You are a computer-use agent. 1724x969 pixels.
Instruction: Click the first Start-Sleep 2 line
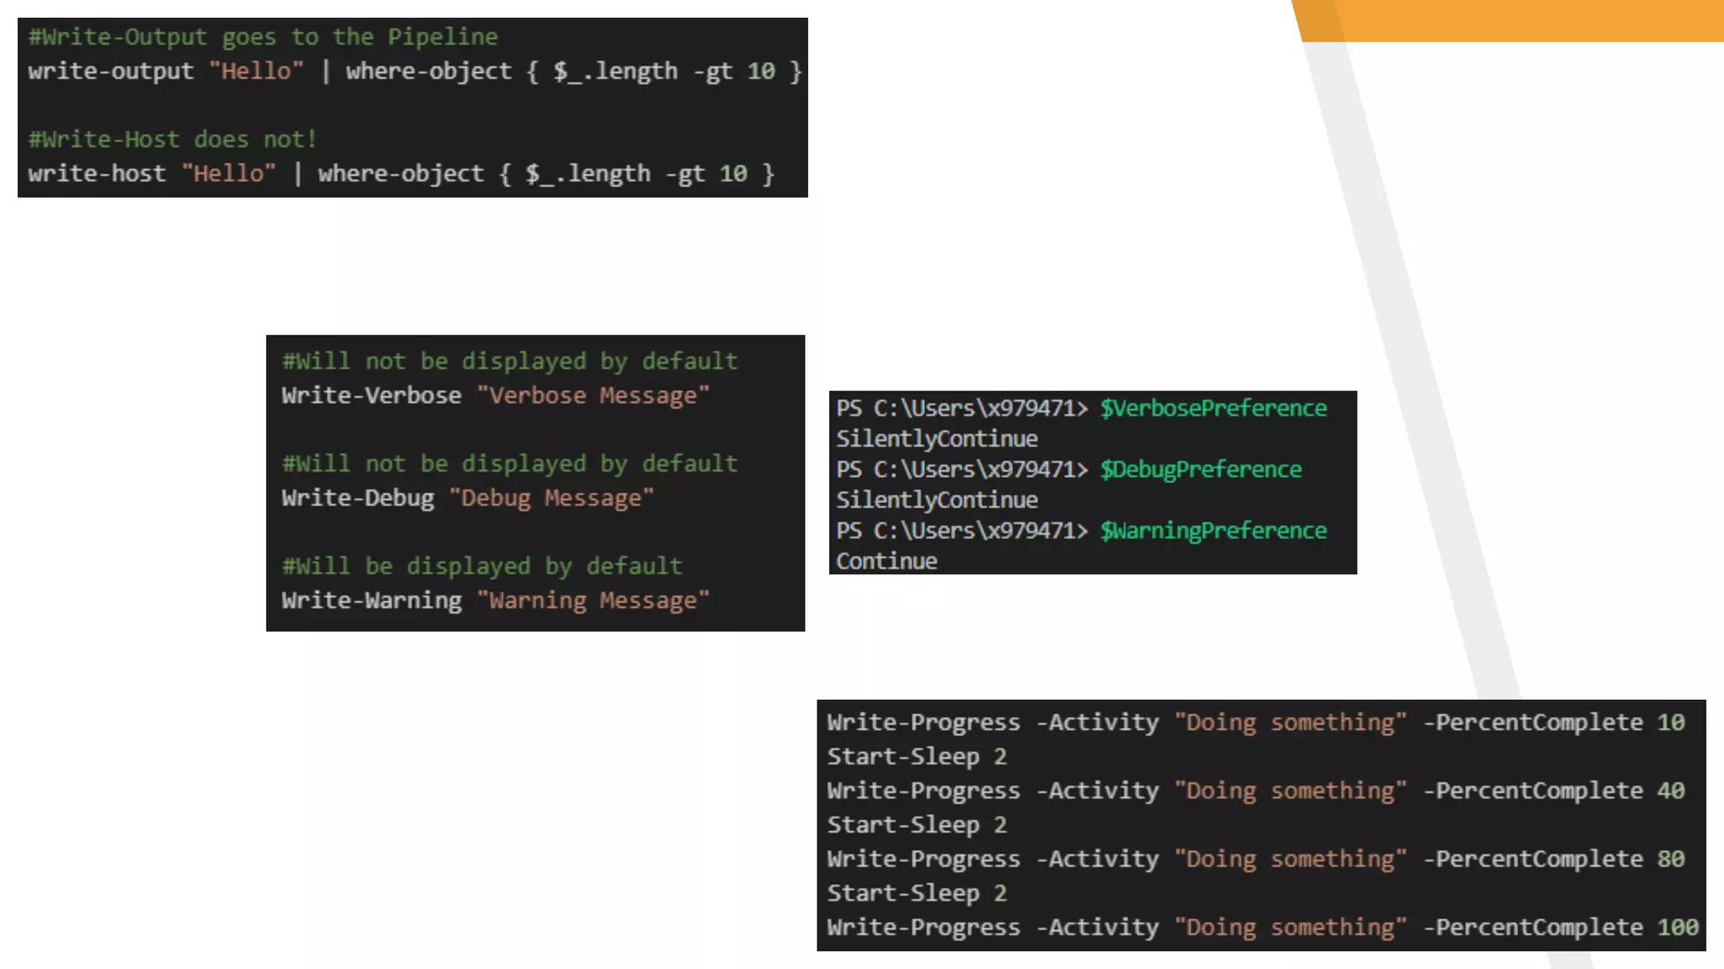pos(917,757)
